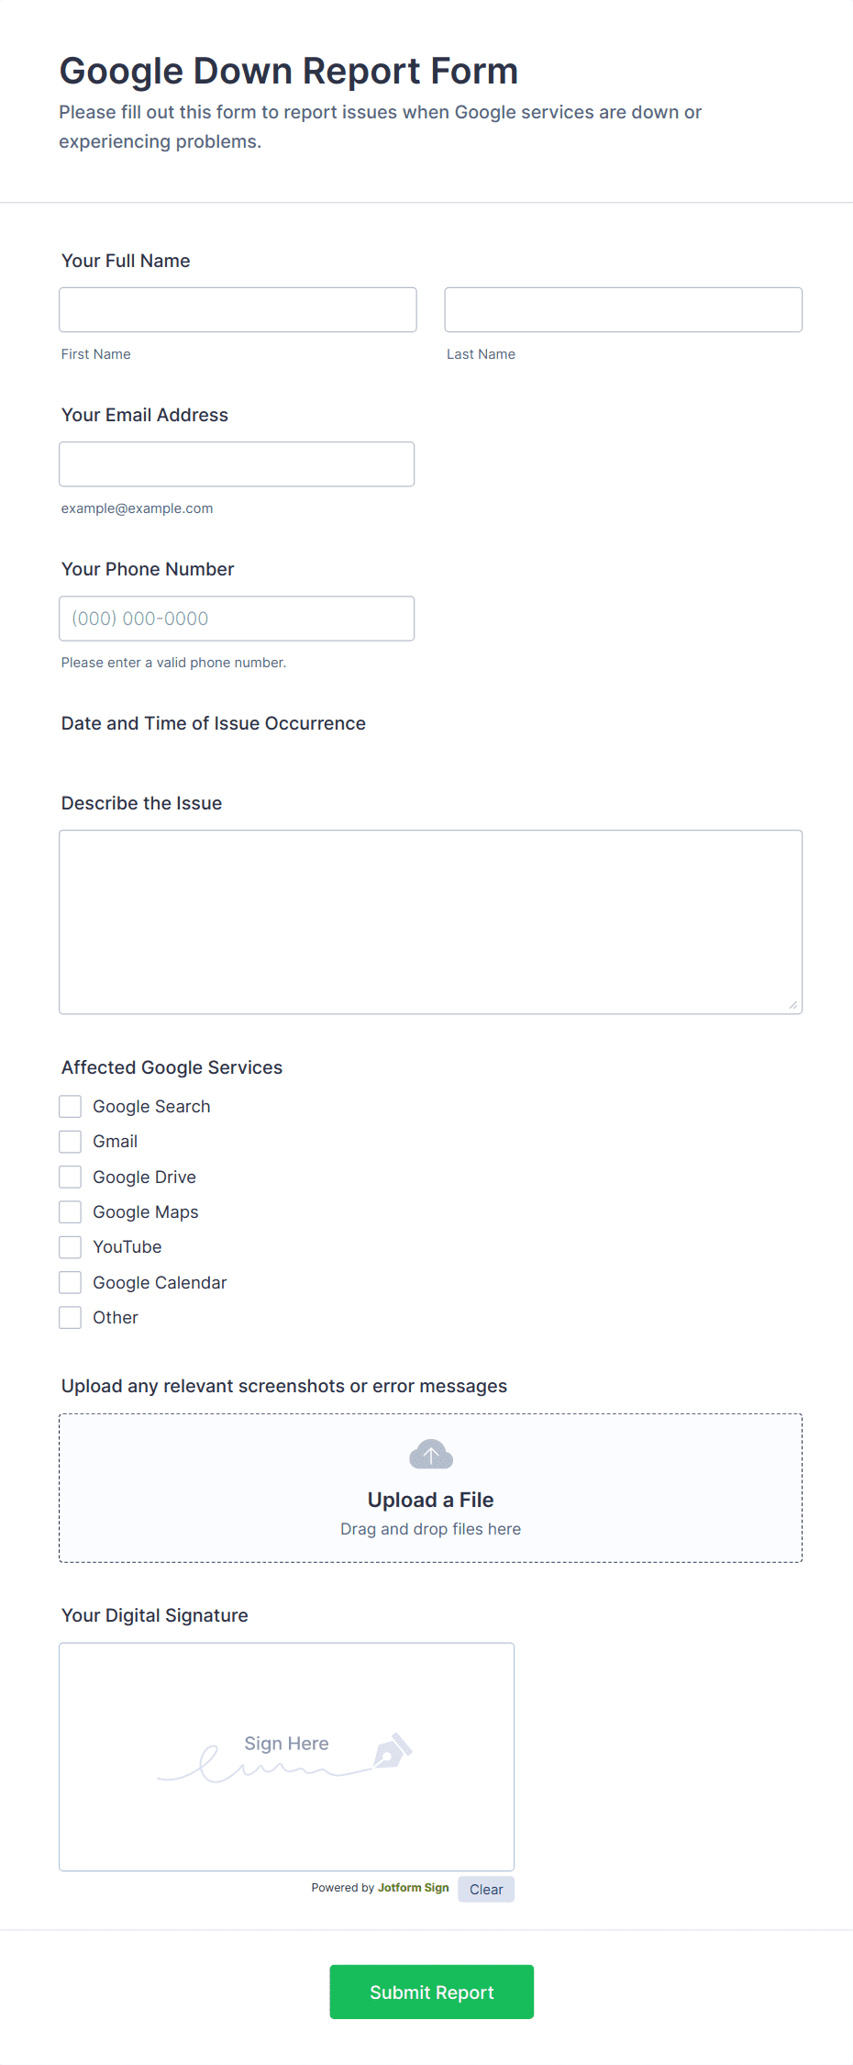Click the email address input
The height and width of the screenshot is (2065, 853).
[237, 464]
